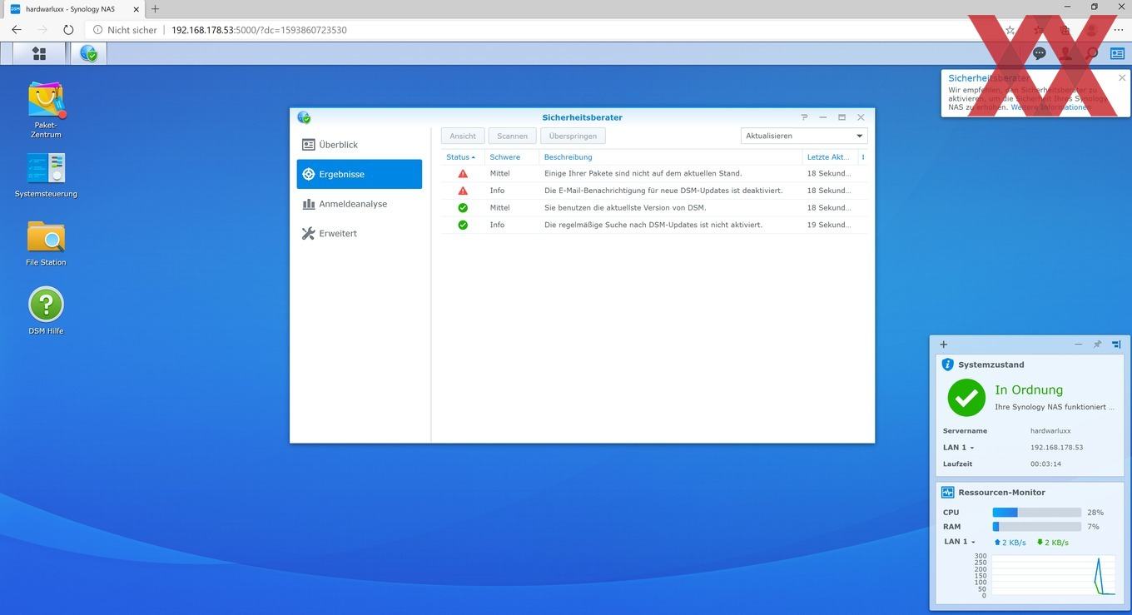Close the Sicherheitsberater notification popup
1132x615 pixels.
click(1121, 78)
